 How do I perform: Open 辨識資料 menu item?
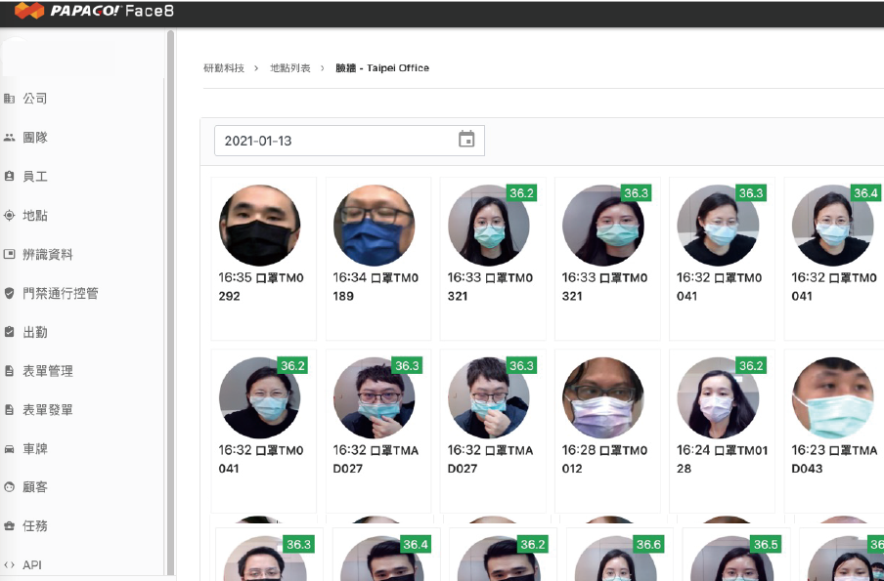coord(48,255)
